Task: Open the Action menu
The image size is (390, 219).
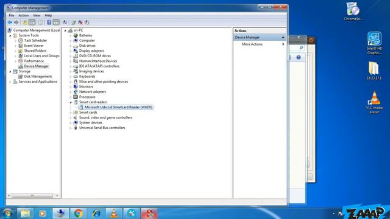Action: 23,15
